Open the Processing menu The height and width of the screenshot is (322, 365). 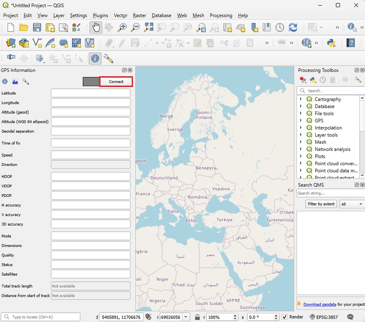(x=221, y=15)
